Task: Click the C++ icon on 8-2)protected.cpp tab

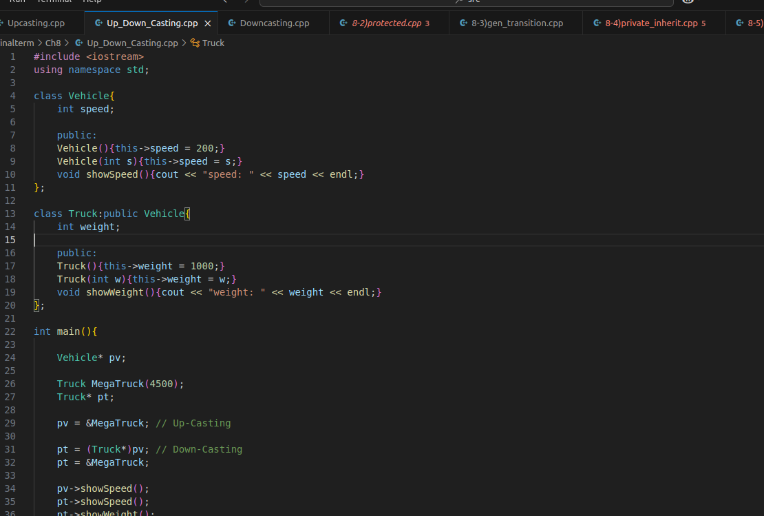Action: [x=343, y=23]
